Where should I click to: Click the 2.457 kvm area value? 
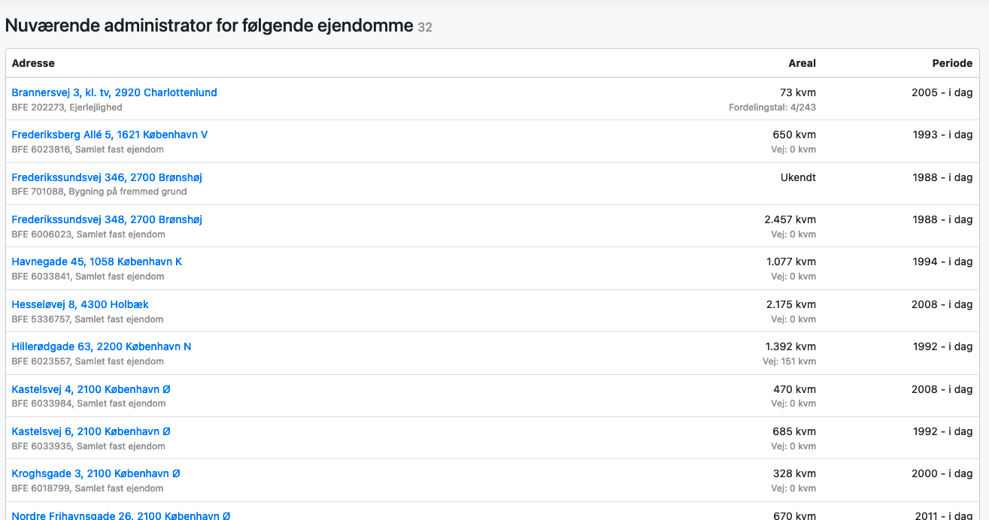(x=790, y=219)
